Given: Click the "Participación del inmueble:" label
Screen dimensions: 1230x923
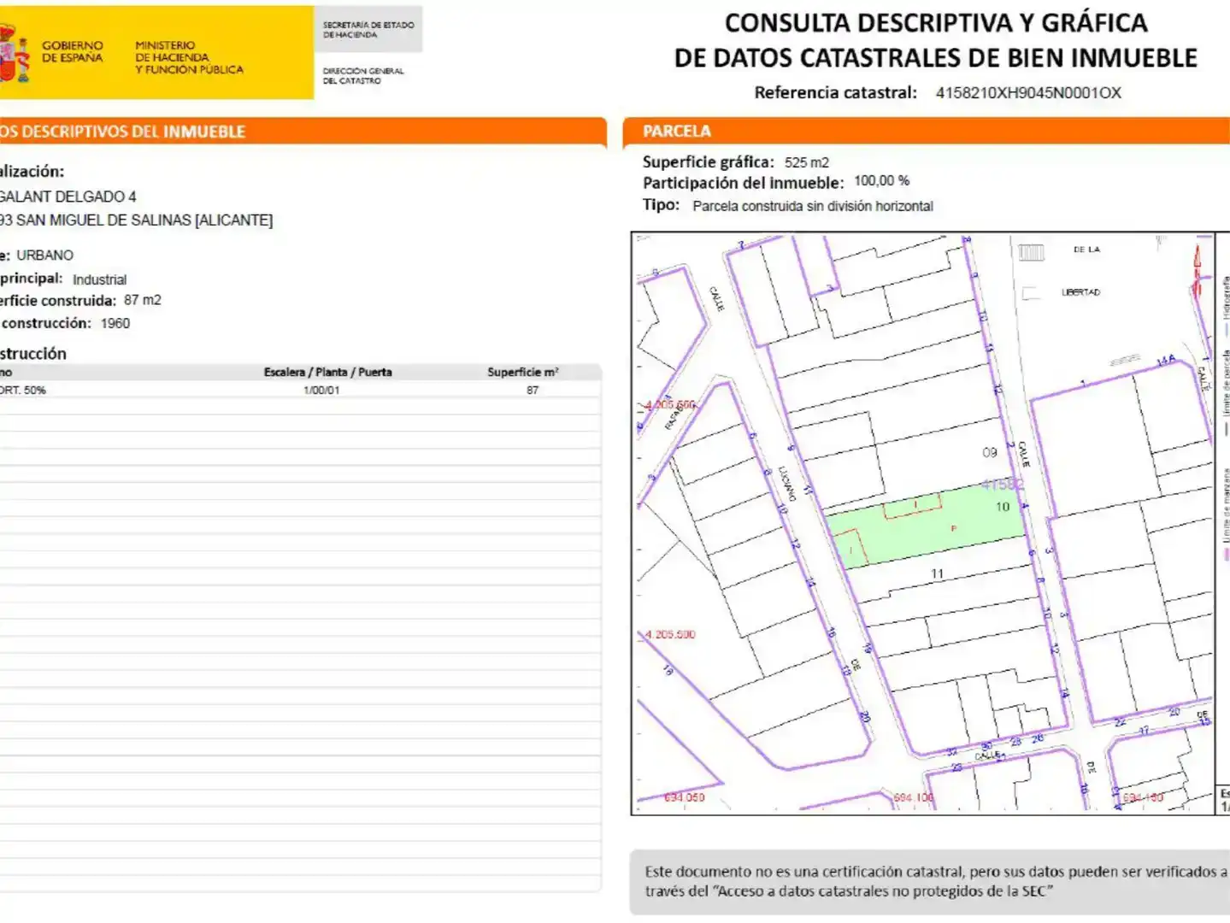Looking at the screenshot, I should tap(743, 183).
